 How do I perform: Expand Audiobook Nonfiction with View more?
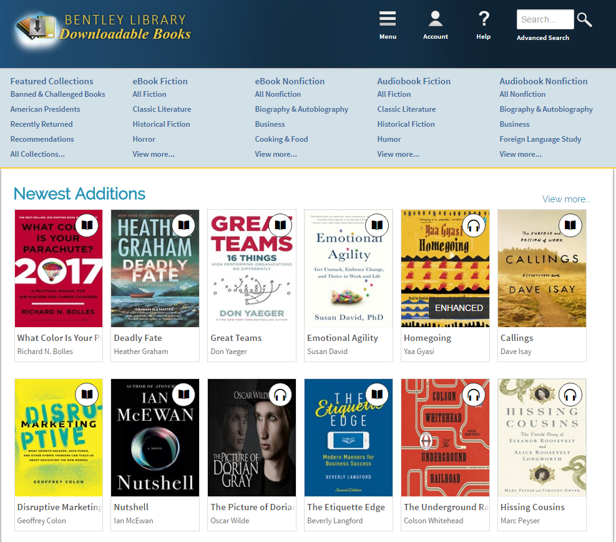521,154
